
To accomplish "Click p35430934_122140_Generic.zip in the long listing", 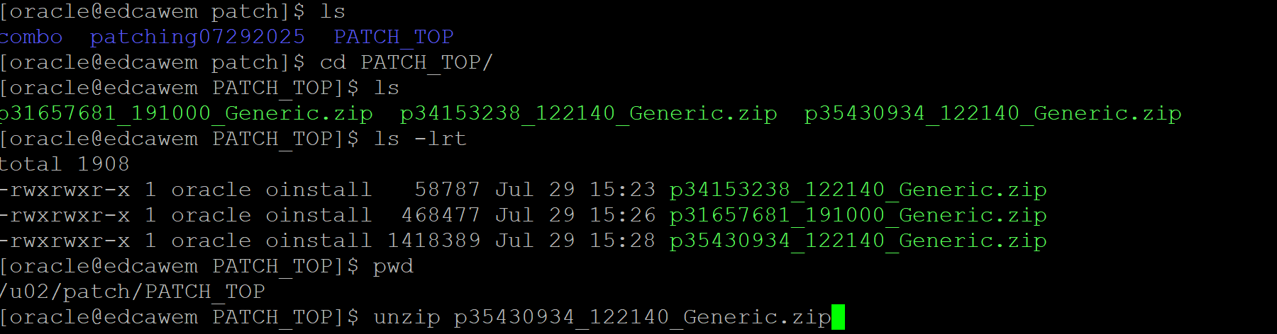I will point(858,241).
